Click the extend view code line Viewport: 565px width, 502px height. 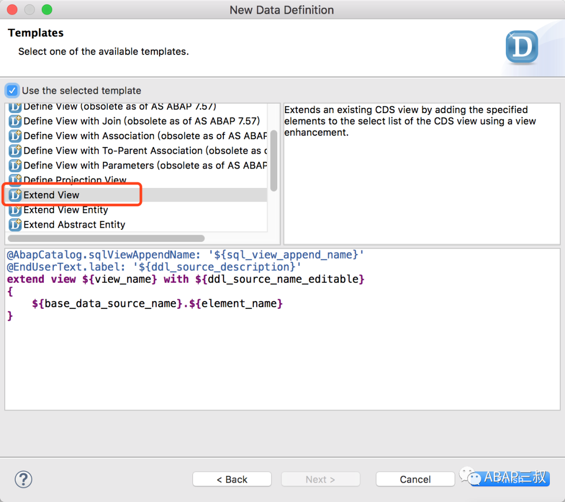point(186,279)
